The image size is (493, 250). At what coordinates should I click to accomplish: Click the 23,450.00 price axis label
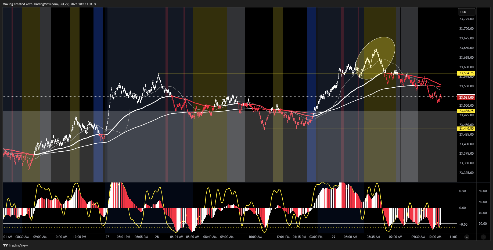pyautogui.click(x=466, y=125)
